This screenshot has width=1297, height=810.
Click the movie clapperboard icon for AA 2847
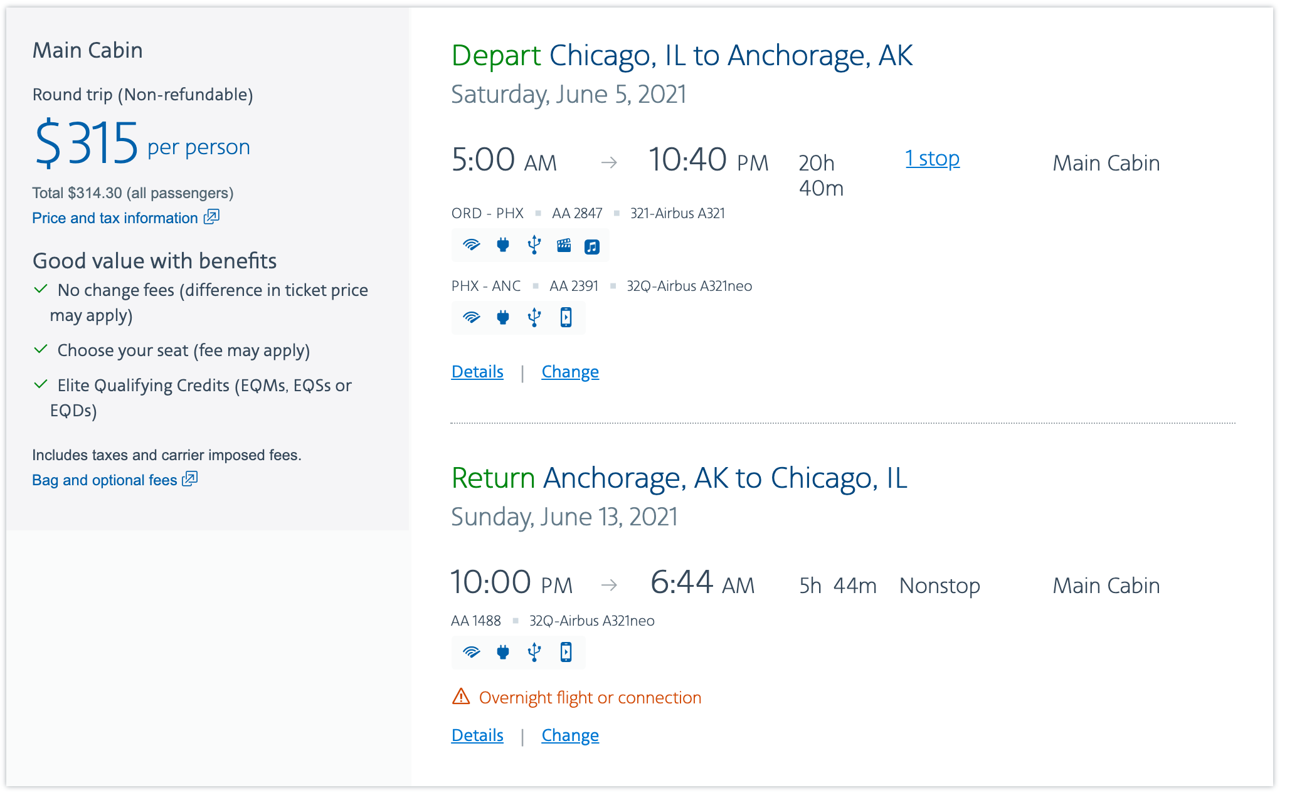point(564,245)
